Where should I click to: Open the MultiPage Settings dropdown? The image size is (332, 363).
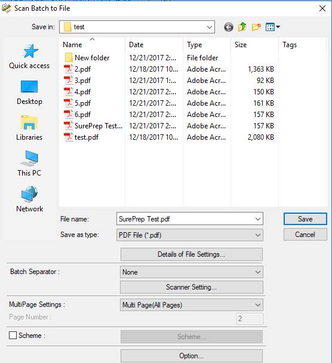click(192, 305)
